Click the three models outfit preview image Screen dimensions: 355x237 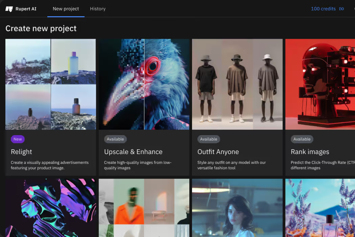click(237, 84)
